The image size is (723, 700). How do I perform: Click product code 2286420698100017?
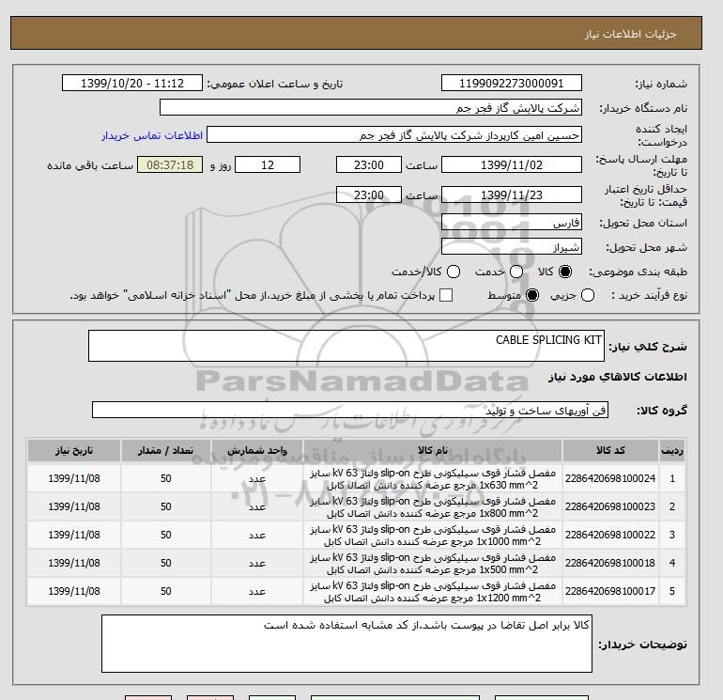pos(610,591)
